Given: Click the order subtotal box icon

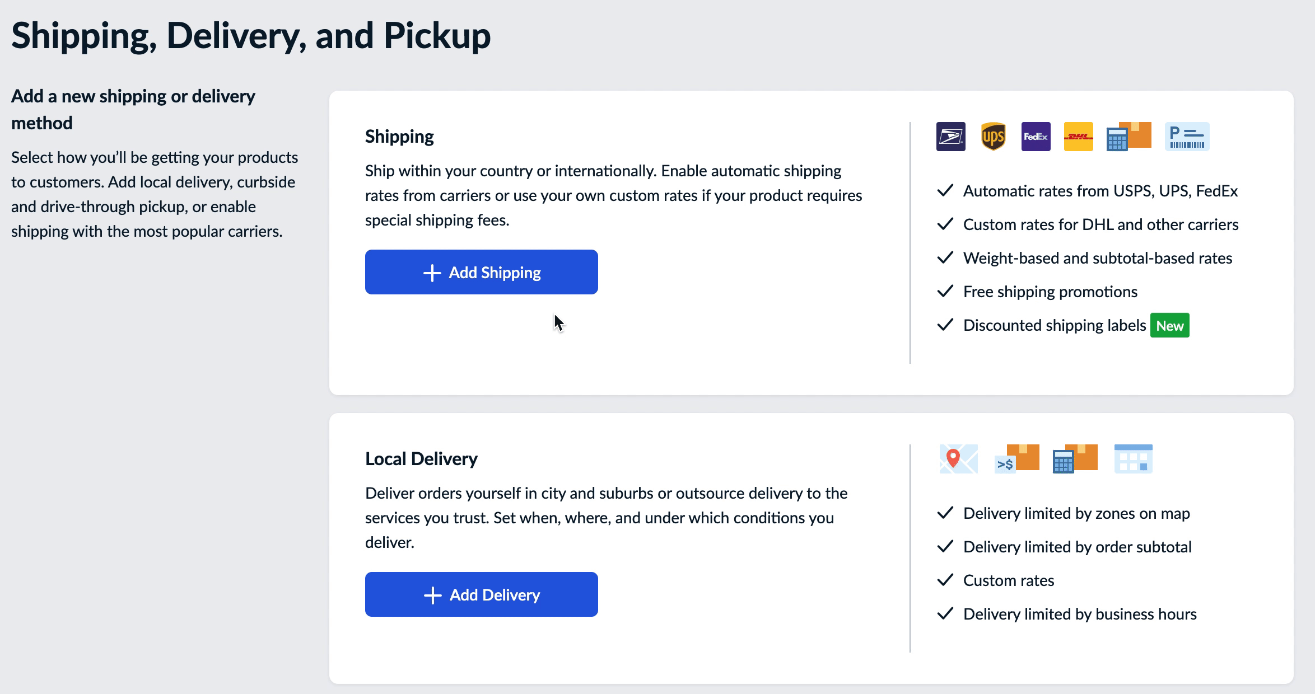Looking at the screenshot, I should point(1016,459).
